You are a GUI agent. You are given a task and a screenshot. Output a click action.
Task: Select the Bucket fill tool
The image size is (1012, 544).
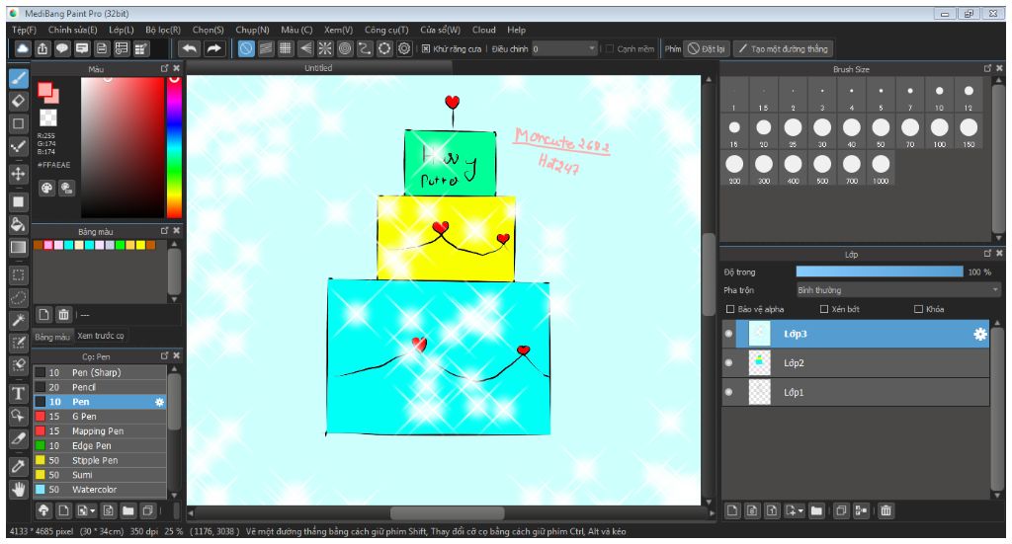[x=18, y=224]
